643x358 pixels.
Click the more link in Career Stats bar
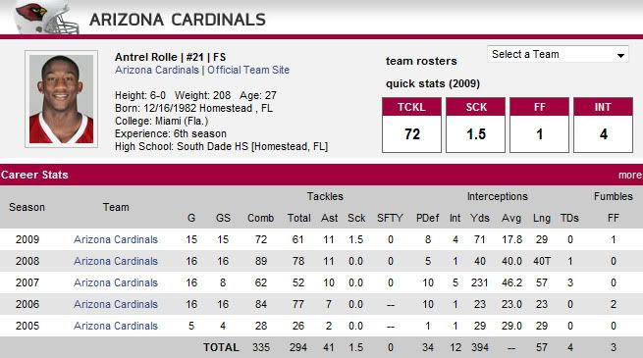click(630, 175)
